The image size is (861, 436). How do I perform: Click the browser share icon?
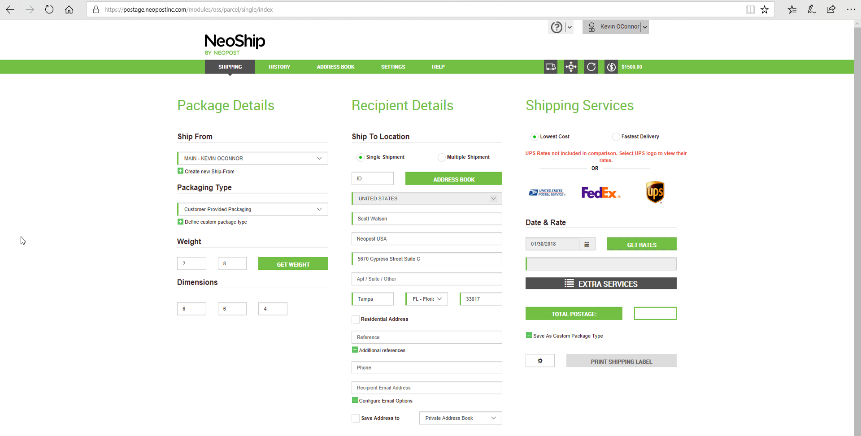[x=831, y=9]
